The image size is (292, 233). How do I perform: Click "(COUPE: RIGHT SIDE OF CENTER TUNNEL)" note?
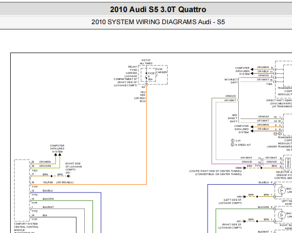(215, 171)
